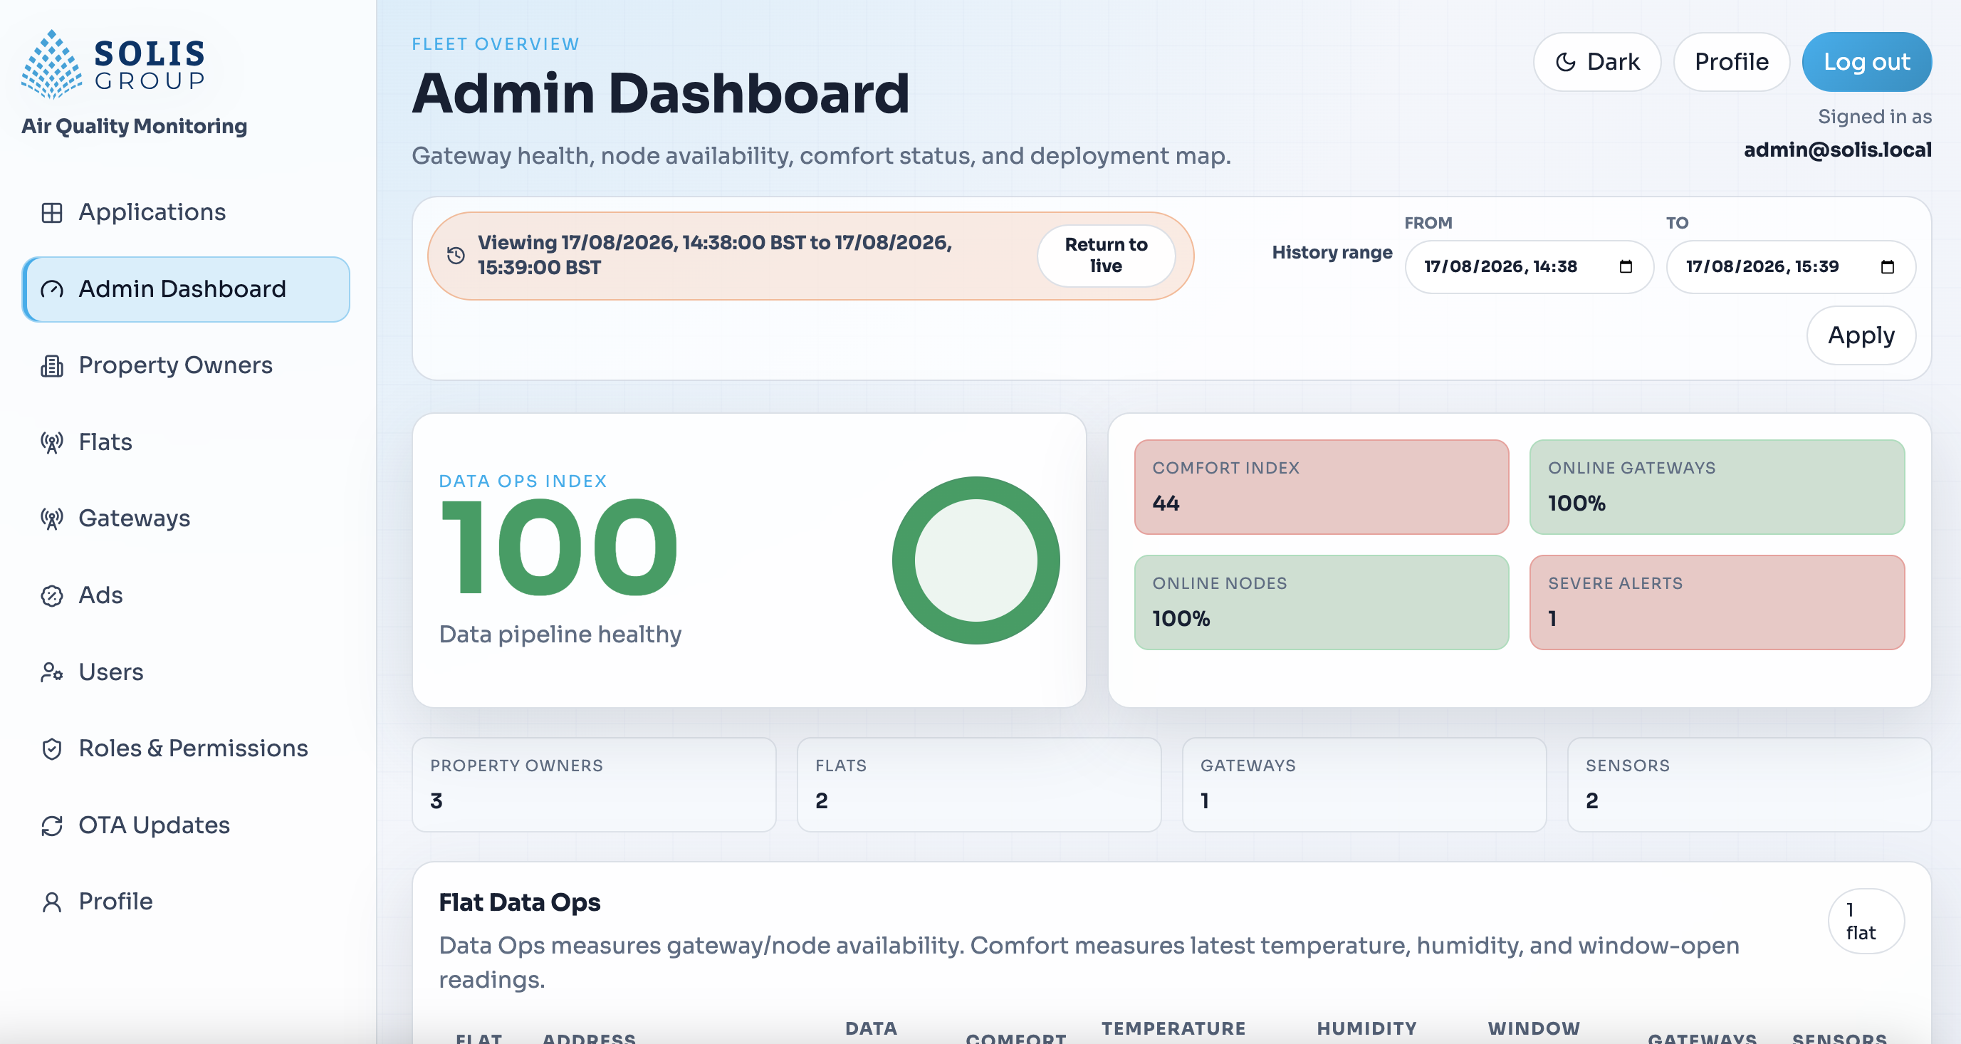The height and width of the screenshot is (1044, 1961).
Task: Click the Roles & Permissions shield icon
Action: click(52, 748)
